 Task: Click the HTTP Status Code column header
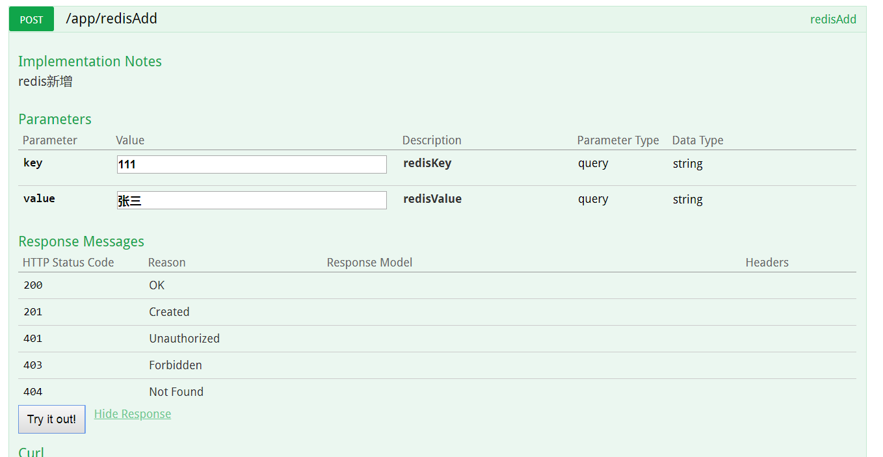[68, 263]
